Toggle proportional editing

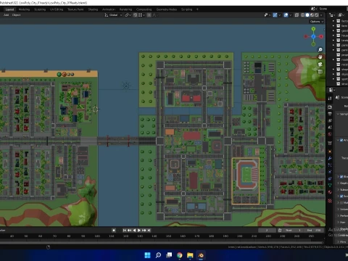pos(149,15)
